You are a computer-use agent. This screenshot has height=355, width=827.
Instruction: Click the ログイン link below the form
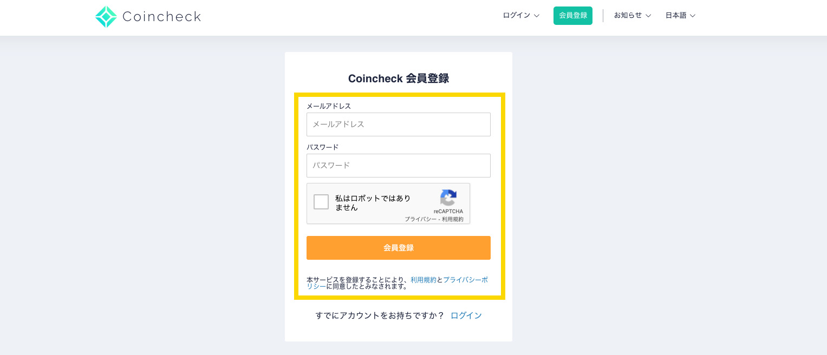[x=466, y=315]
